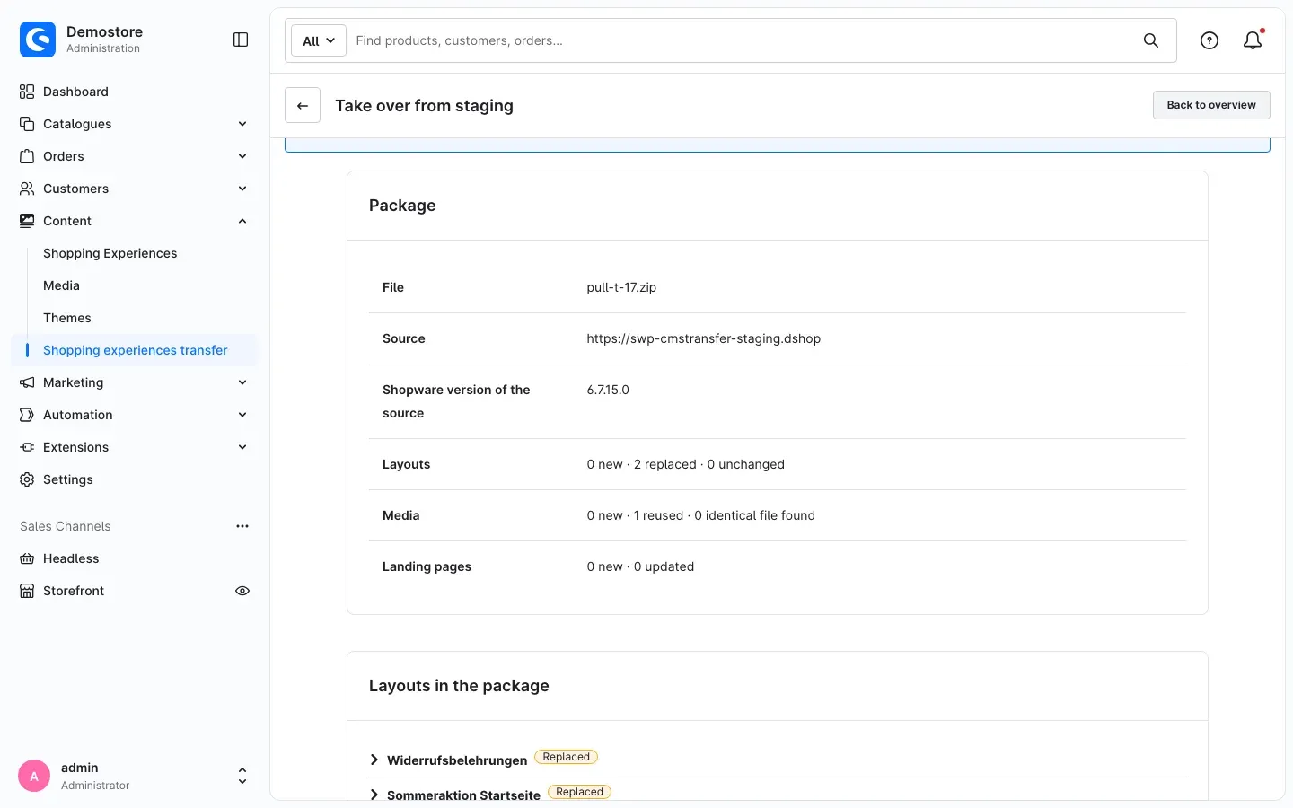Viewport: 1293px width, 808px height.
Task: Go back using the arrow button
Action: click(303, 105)
